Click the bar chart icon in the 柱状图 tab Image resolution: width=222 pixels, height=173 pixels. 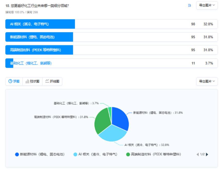click(x=27, y=81)
